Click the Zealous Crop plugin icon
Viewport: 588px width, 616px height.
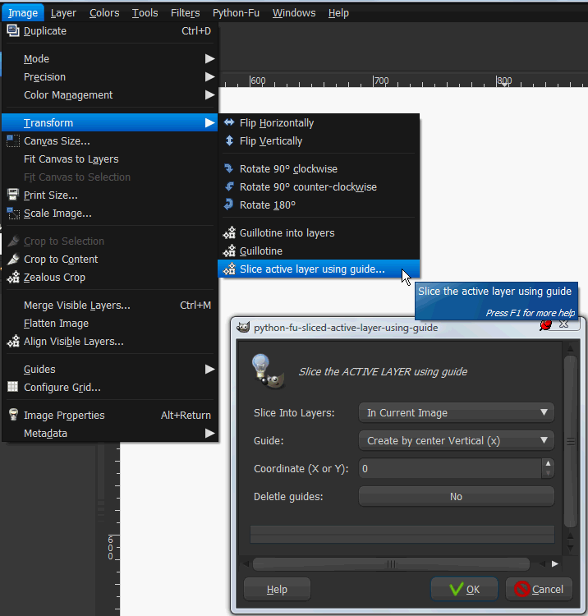13,277
